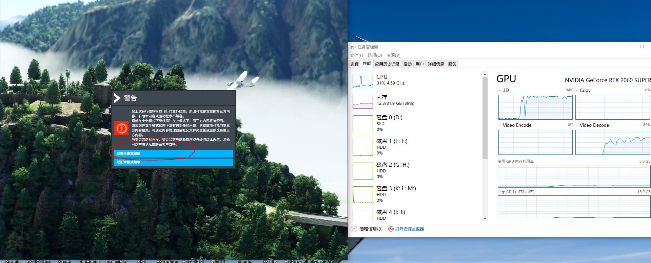Switch to the 进程 tab
This screenshot has height=263, width=651.
click(x=355, y=64)
